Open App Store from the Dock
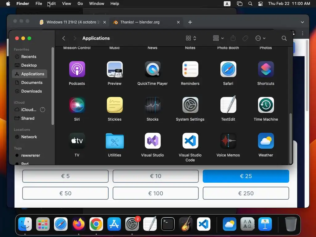 coord(114,224)
